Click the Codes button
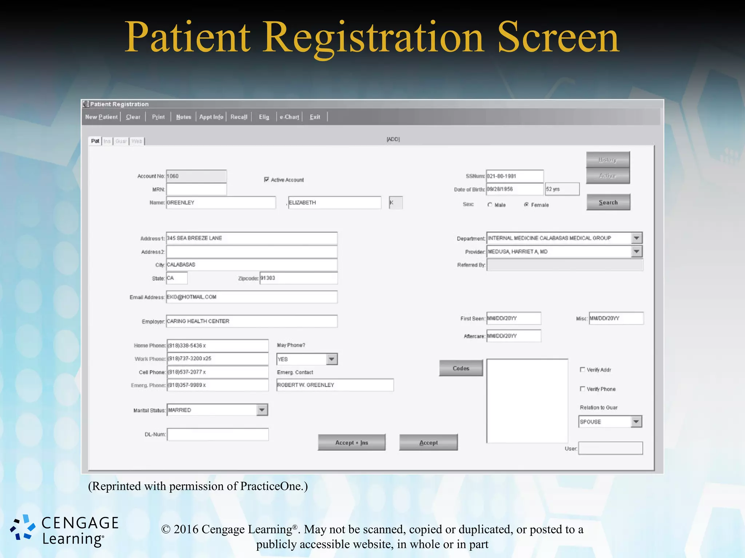Viewport: 745px width, 558px height. click(461, 368)
